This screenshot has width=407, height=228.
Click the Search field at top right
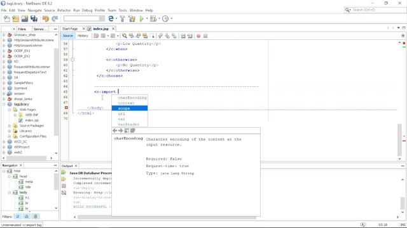(x=375, y=10)
